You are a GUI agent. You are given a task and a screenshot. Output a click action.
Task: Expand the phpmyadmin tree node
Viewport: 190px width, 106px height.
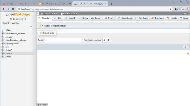[3, 44]
